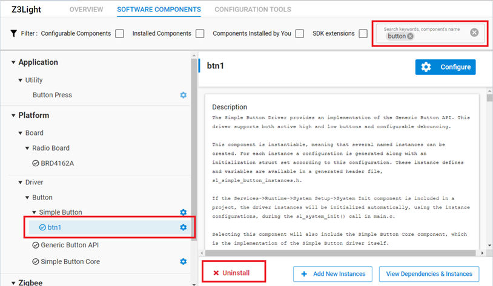Open Simple Button Core gear icon
The width and height of the screenshot is (493, 286).
(184, 262)
